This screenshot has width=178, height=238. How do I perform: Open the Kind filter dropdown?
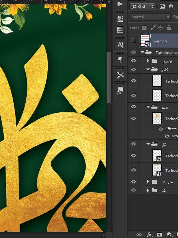pos(142,7)
